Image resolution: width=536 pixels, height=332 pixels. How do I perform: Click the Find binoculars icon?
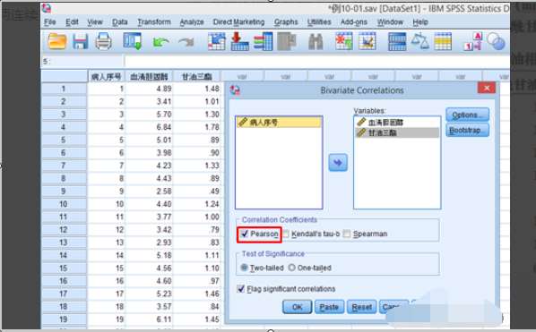pos(316,42)
